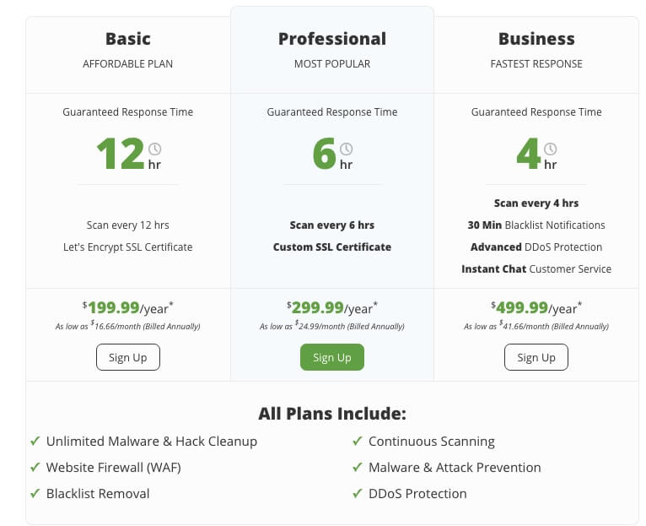Click checkmark next to Malware & Attack Prevention

358,467
